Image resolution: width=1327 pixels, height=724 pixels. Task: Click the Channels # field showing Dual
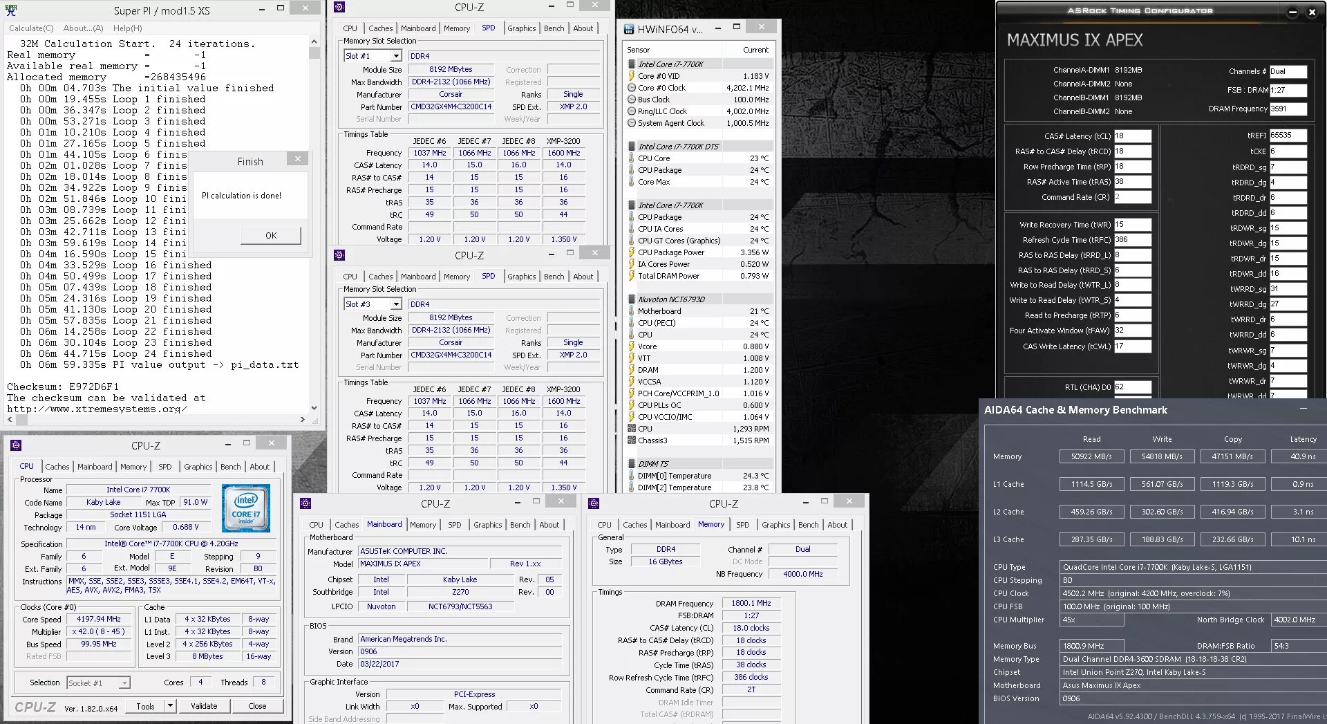[x=1288, y=71]
